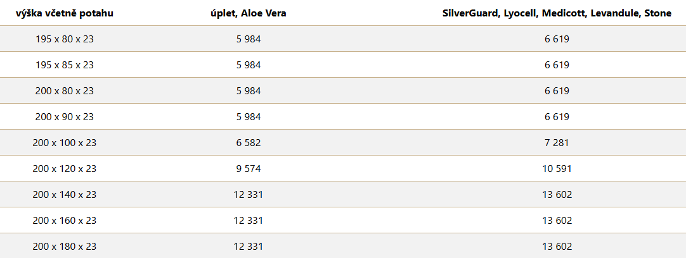Select the 195 x 80 x 23 size cell

(x=65, y=39)
